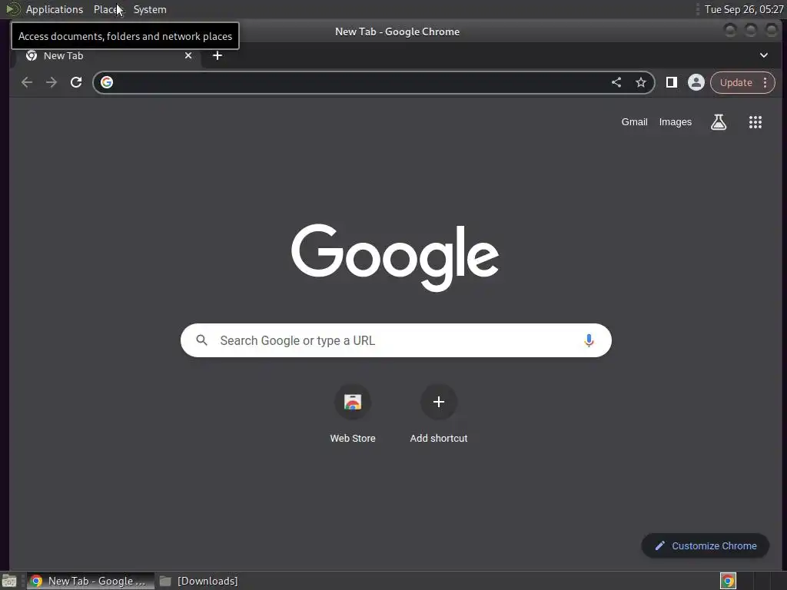Start voice search with the microphone
This screenshot has width=787, height=590.
[x=589, y=340]
